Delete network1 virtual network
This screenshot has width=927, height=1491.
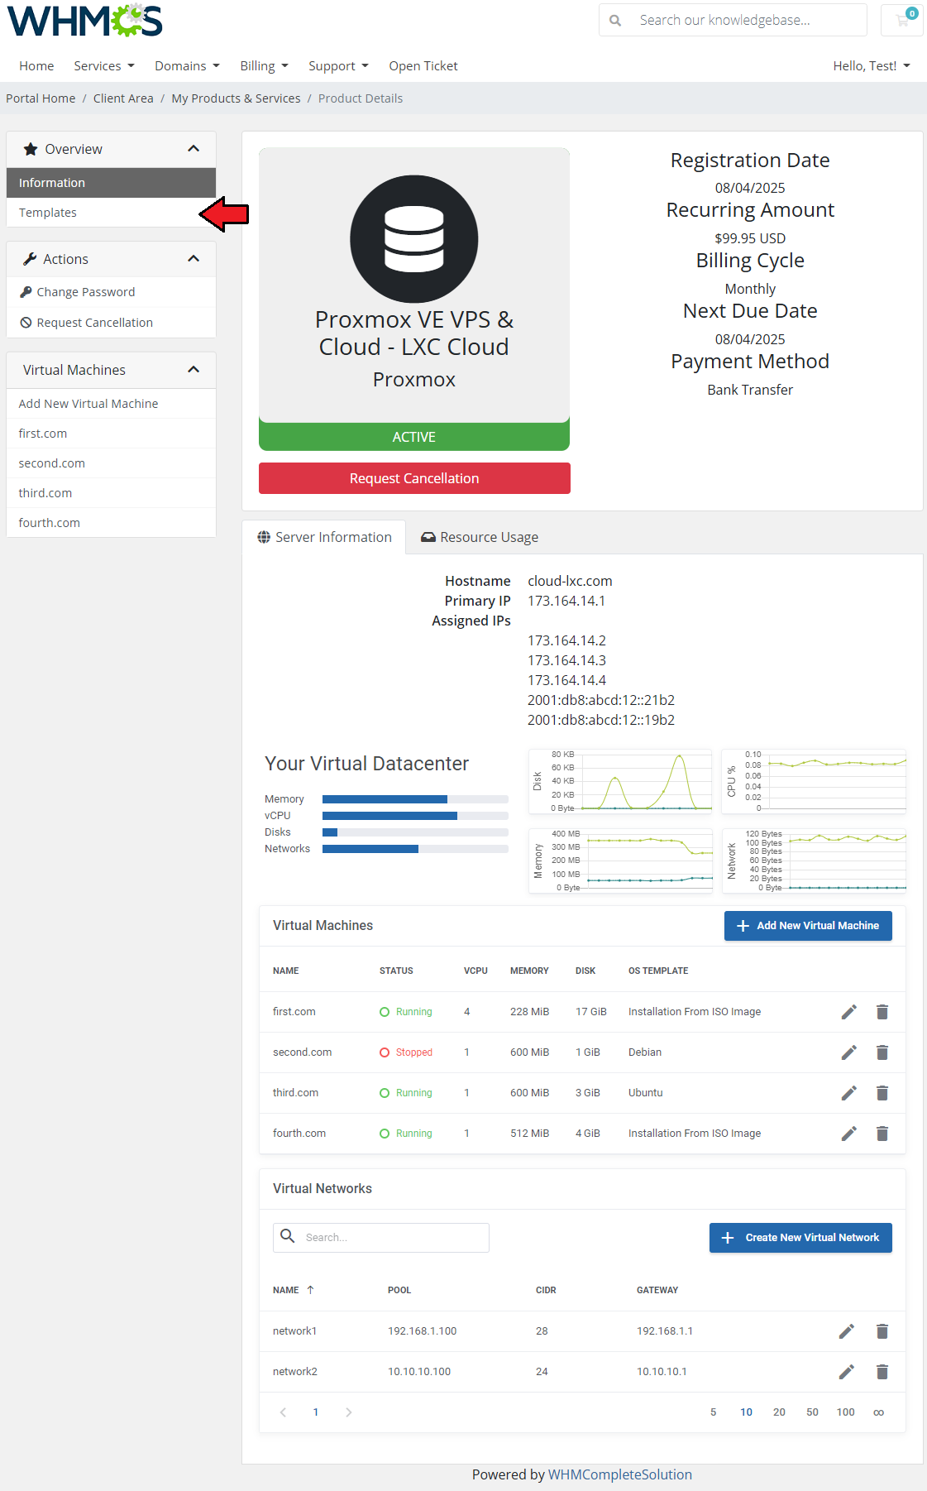coord(882,1331)
